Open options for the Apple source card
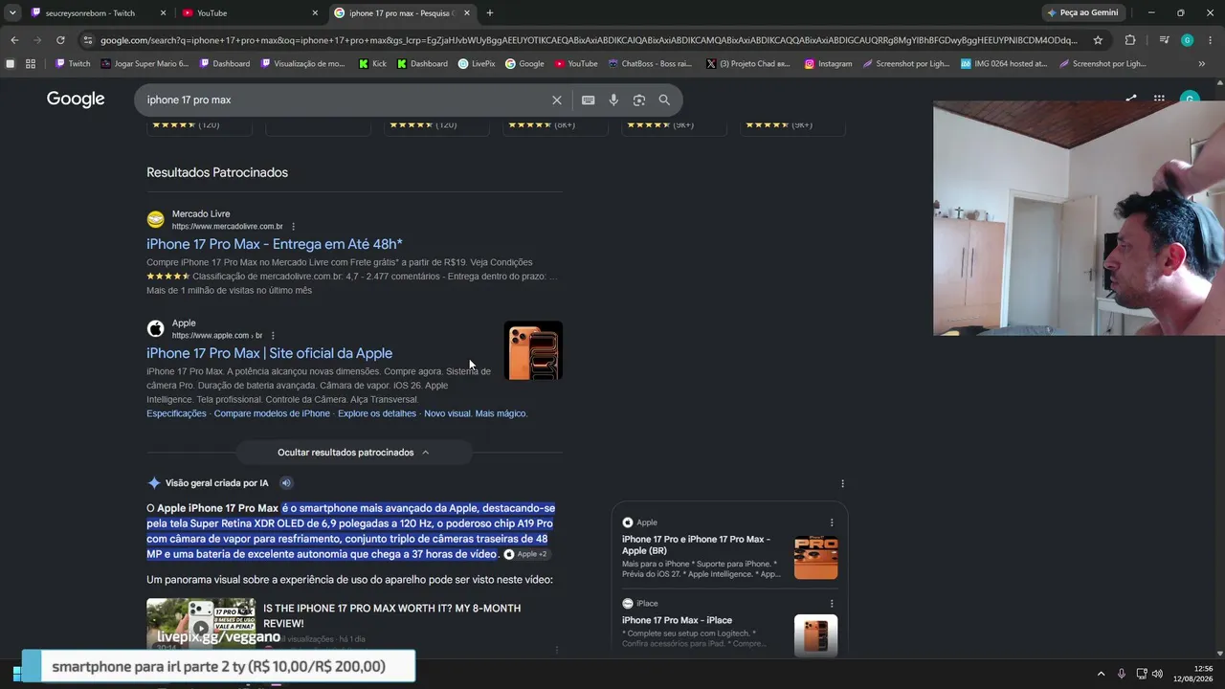The image size is (1225, 689). [x=832, y=522]
